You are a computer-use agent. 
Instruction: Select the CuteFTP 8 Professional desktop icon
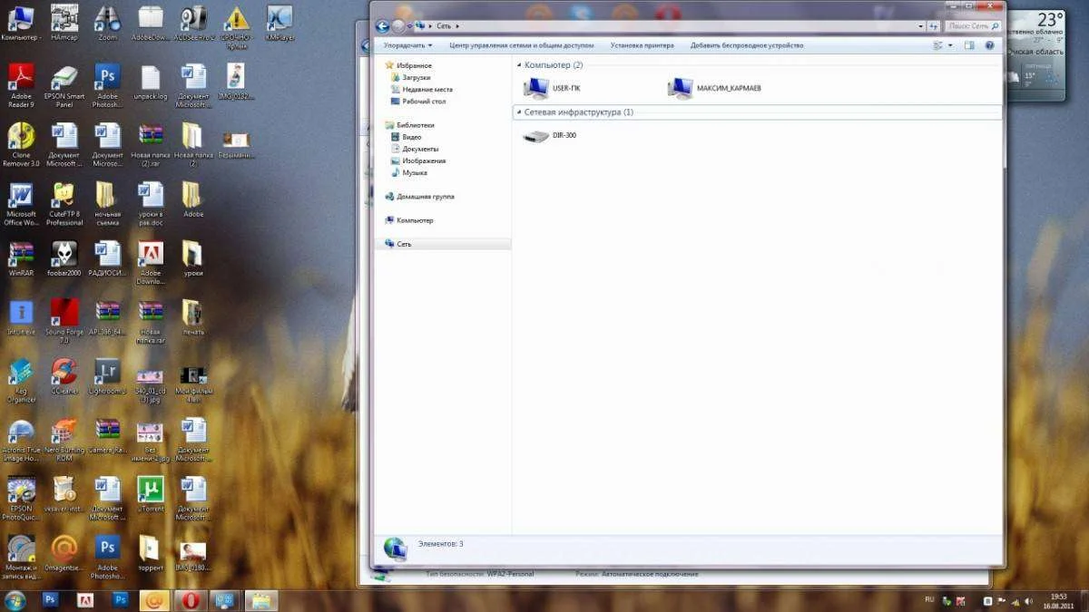point(64,204)
